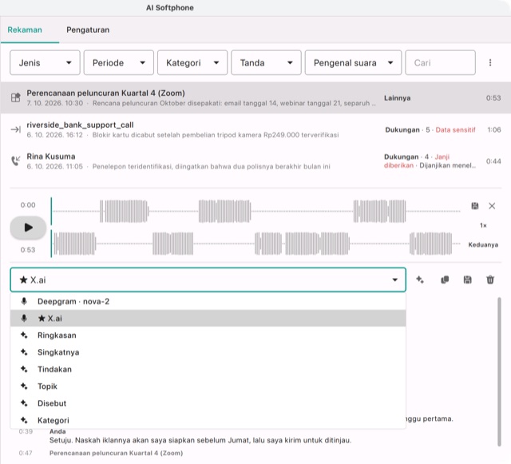Select Tindakan in the dropdown list
Viewport: 511px width, 464px height.
coord(208,369)
